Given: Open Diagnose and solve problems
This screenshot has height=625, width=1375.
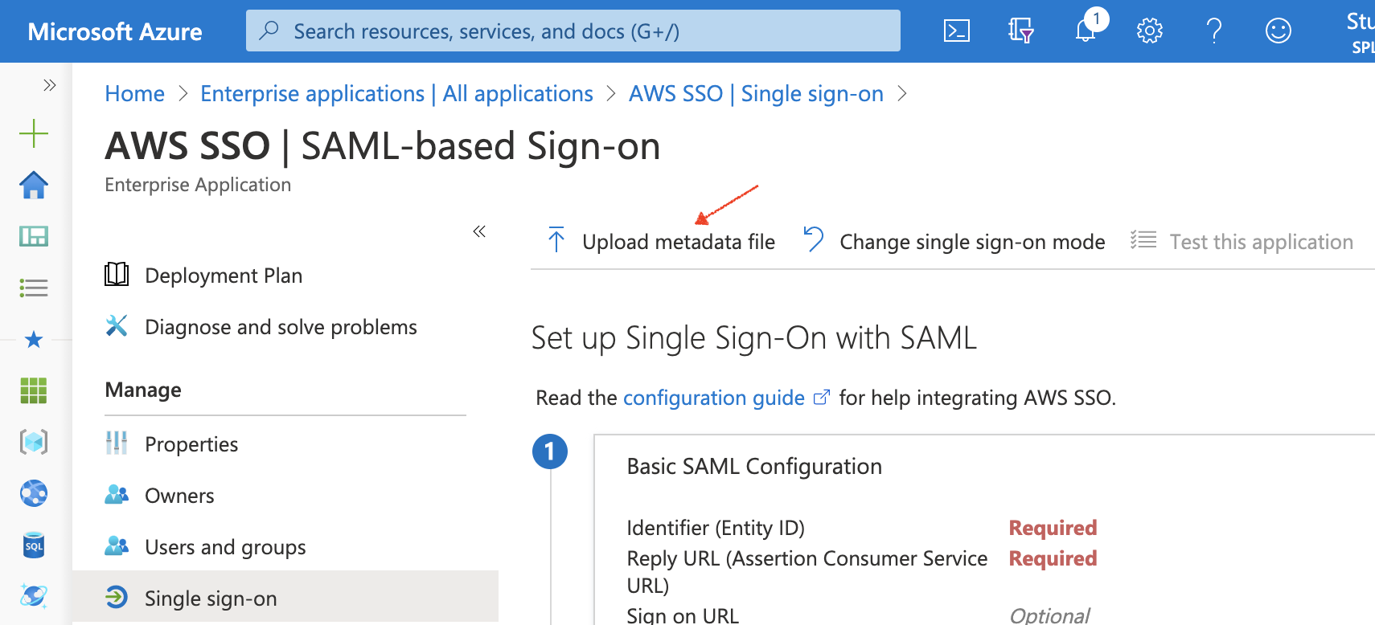Looking at the screenshot, I should coord(281,327).
